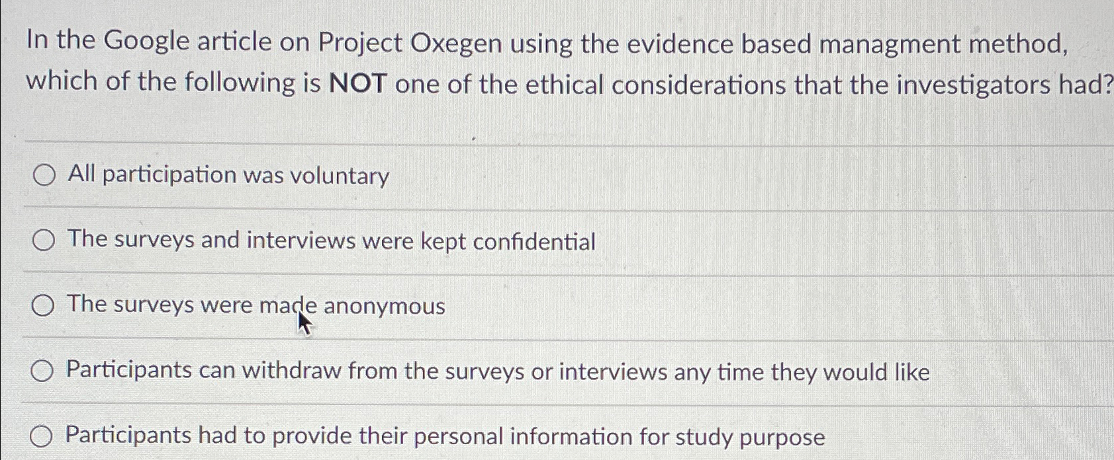Select the radio button for voluntary participation

[44, 174]
